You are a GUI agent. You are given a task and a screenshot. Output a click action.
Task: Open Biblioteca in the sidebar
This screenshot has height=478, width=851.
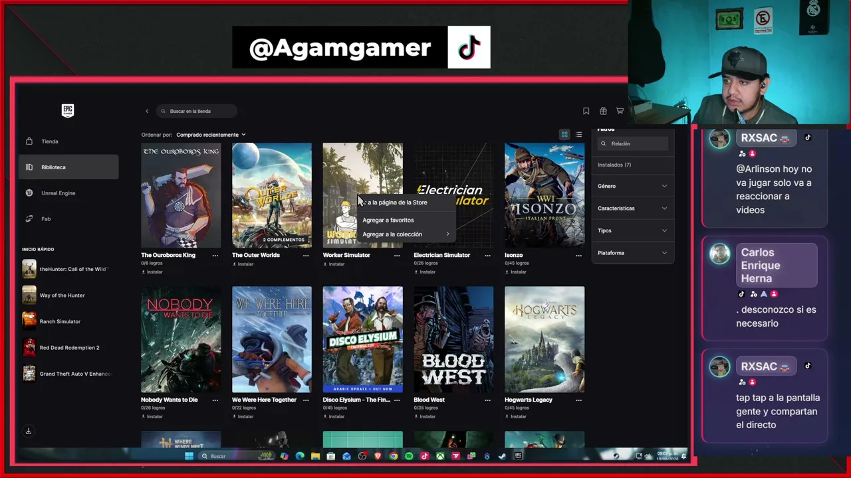(x=70, y=167)
